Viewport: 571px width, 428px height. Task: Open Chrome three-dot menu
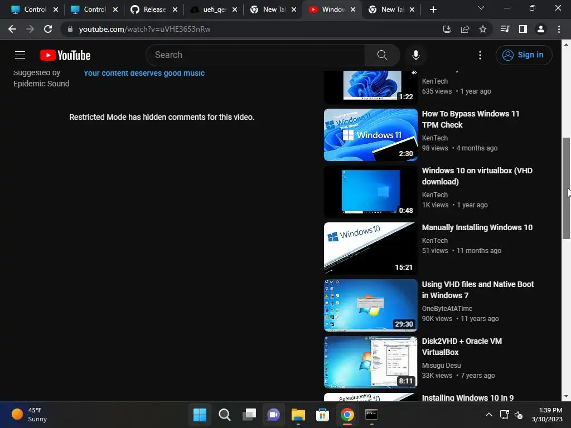click(559, 29)
